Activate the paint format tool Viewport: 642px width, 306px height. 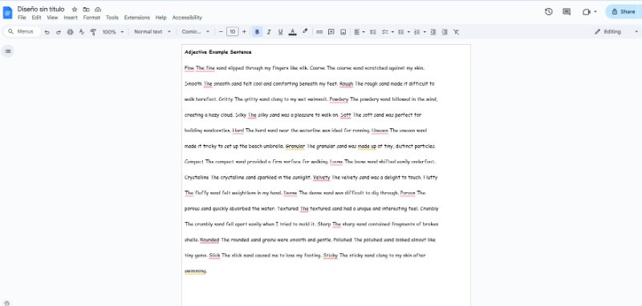pos(93,32)
